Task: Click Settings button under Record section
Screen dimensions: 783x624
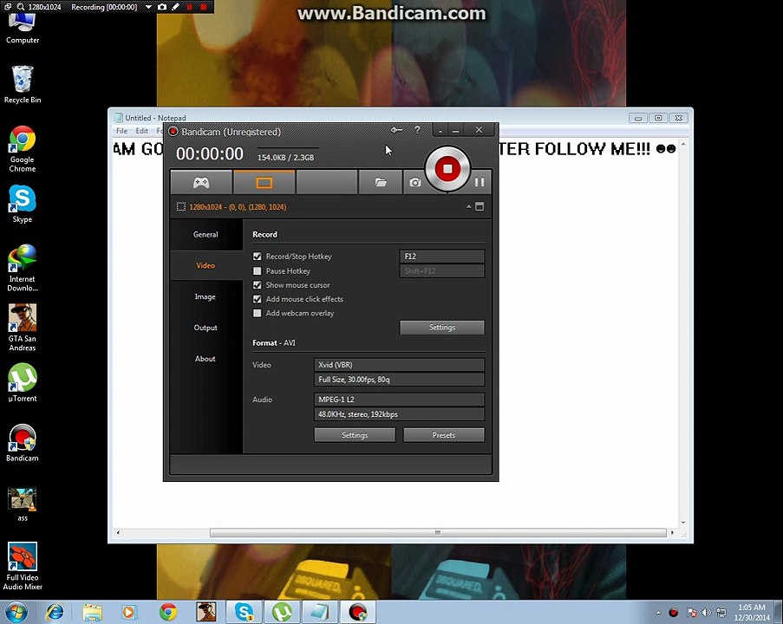Action: (442, 327)
